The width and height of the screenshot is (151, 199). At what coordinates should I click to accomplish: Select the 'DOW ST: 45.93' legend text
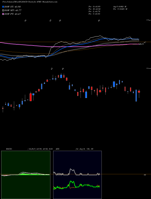12,7
